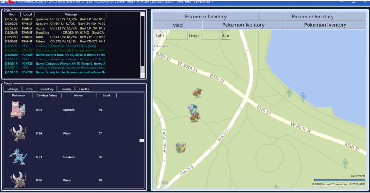Click the Lng input field
Screen dimensions: 370x193
[x=210, y=36]
